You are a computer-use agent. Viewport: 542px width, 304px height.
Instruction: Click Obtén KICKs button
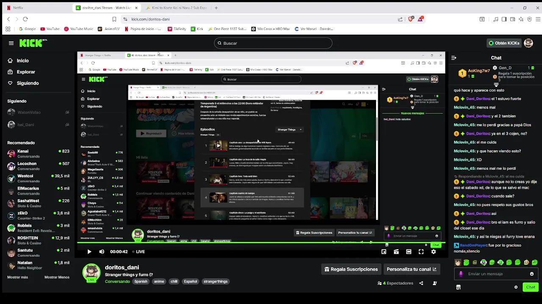pyautogui.click(x=504, y=43)
